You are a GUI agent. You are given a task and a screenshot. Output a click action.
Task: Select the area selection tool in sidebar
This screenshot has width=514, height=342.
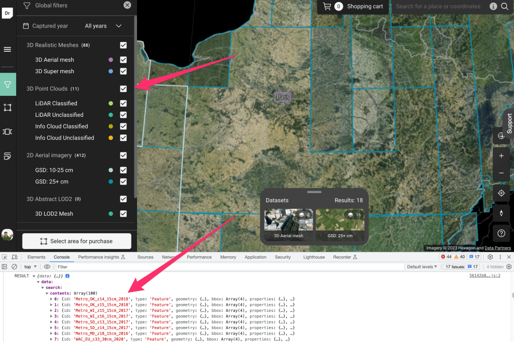(x=8, y=107)
